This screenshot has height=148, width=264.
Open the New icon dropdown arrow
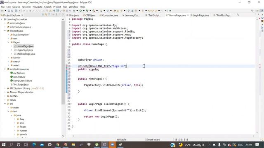[x=5, y=11]
